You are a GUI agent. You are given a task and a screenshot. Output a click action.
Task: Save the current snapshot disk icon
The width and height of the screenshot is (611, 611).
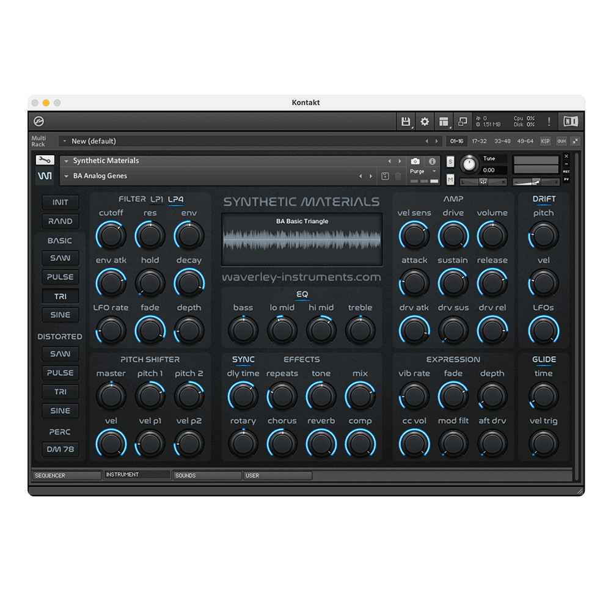pyautogui.click(x=385, y=176)
